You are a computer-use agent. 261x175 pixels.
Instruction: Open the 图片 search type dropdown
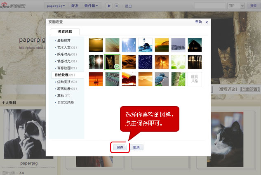click(236, 6)
